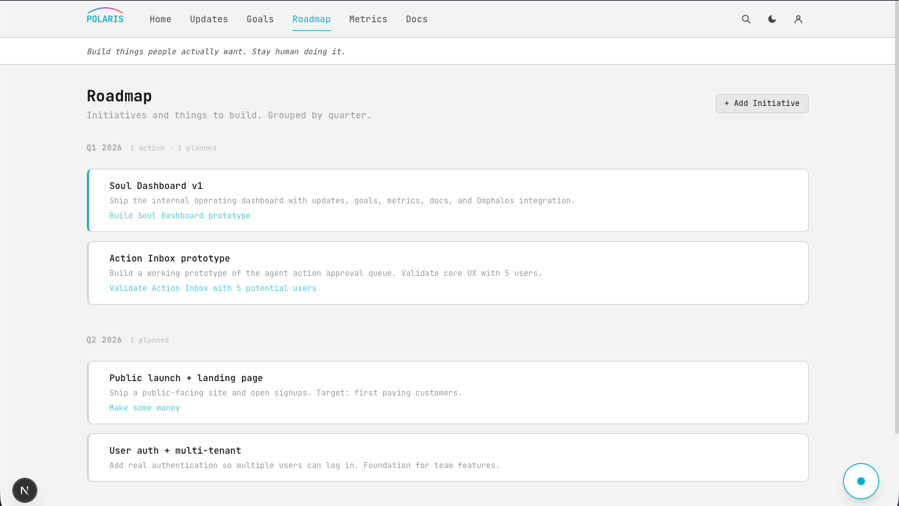Screen dimensions: 899x506
Task: Follow the Build Soul Dashboard prototype link
Action: pyautogui.click(x=180, y=216)
